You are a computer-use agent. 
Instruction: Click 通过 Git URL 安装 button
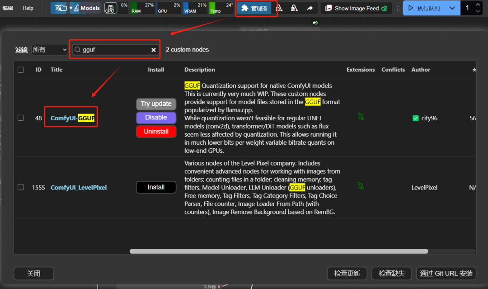pyautogui.click(x=446, y=274)
